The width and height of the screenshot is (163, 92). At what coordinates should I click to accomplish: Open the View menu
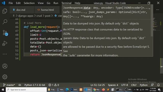tap(40, 3)
